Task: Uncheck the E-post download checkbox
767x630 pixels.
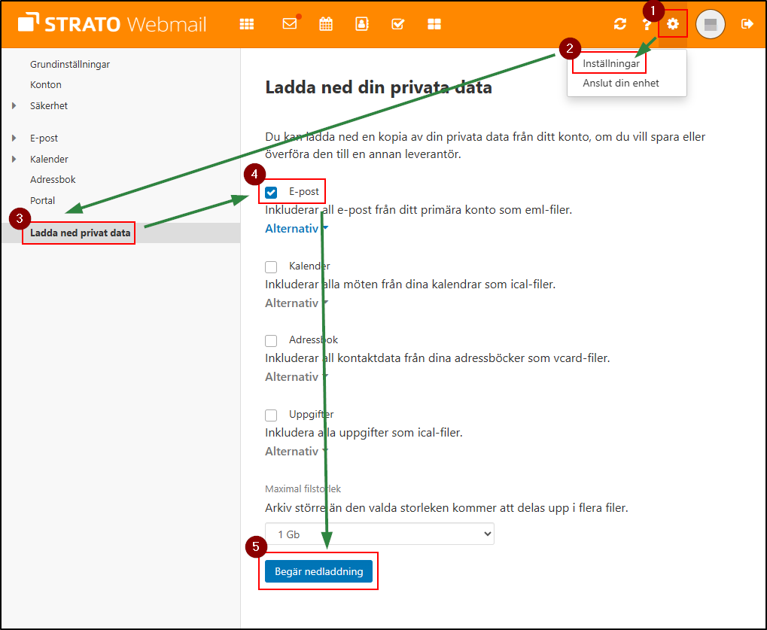Action: tap(270, 192)
